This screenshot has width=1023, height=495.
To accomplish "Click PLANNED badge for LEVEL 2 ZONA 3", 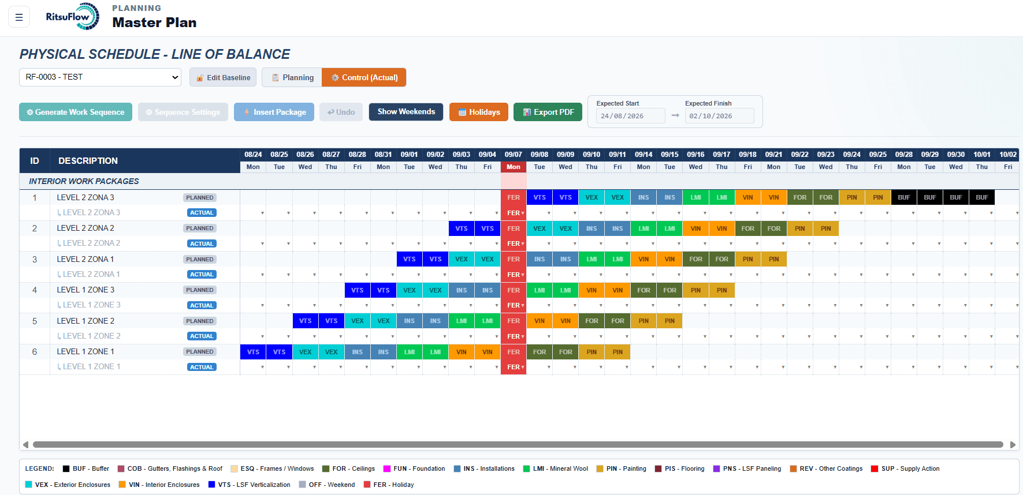I will (x=200, y=197).
